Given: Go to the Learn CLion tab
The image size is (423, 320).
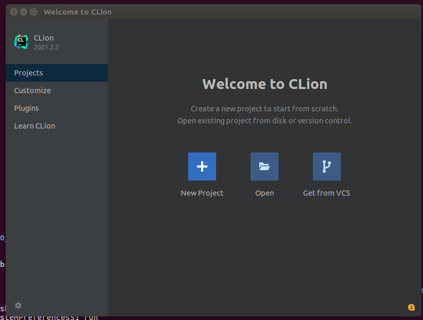Looking at the screenshot, I should pyautogui.click(x=57, y=126).
